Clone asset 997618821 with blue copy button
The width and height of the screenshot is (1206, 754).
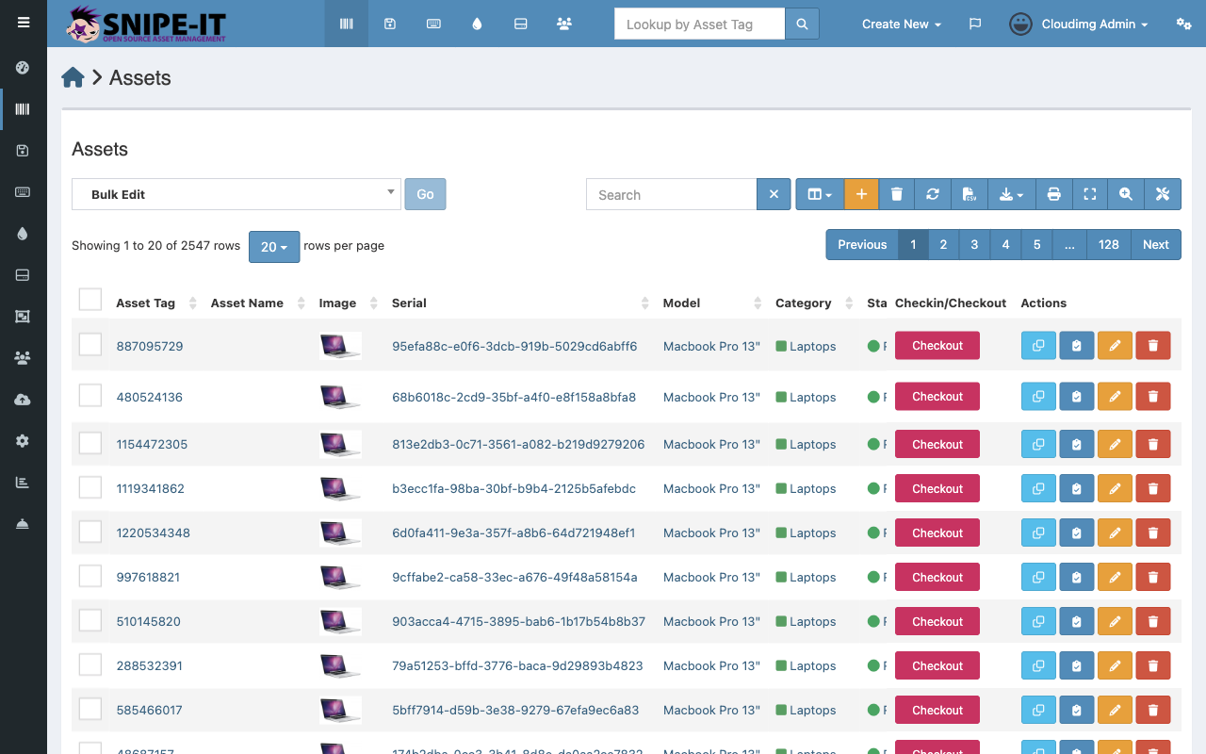[1038, 577]
